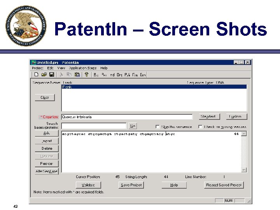Focus the Search bases/proteins input field
The height and width of the screenshot is (210, 280).
(x=94, y=126)
